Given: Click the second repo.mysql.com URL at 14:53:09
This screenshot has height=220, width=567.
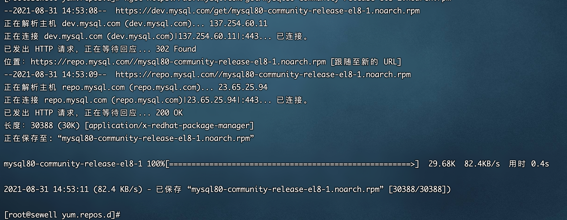Looking at the screenshot, I should tap(263, 75).
